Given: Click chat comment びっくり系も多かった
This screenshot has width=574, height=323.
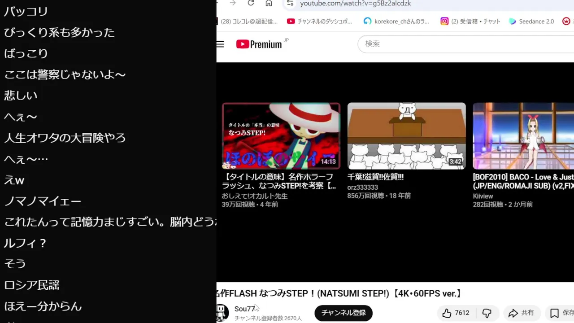Looking at the screenshot, I should [x=59, y=32].
